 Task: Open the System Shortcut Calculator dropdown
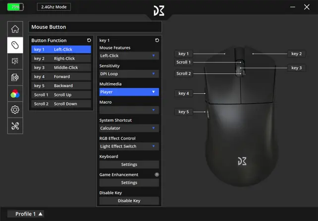click(x=129, y=128)
